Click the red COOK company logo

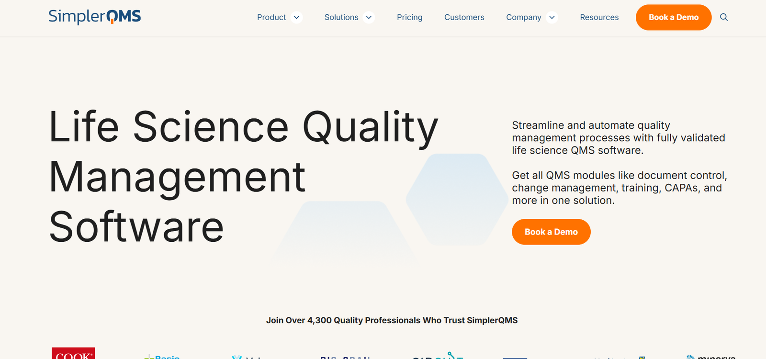point(73,354)
